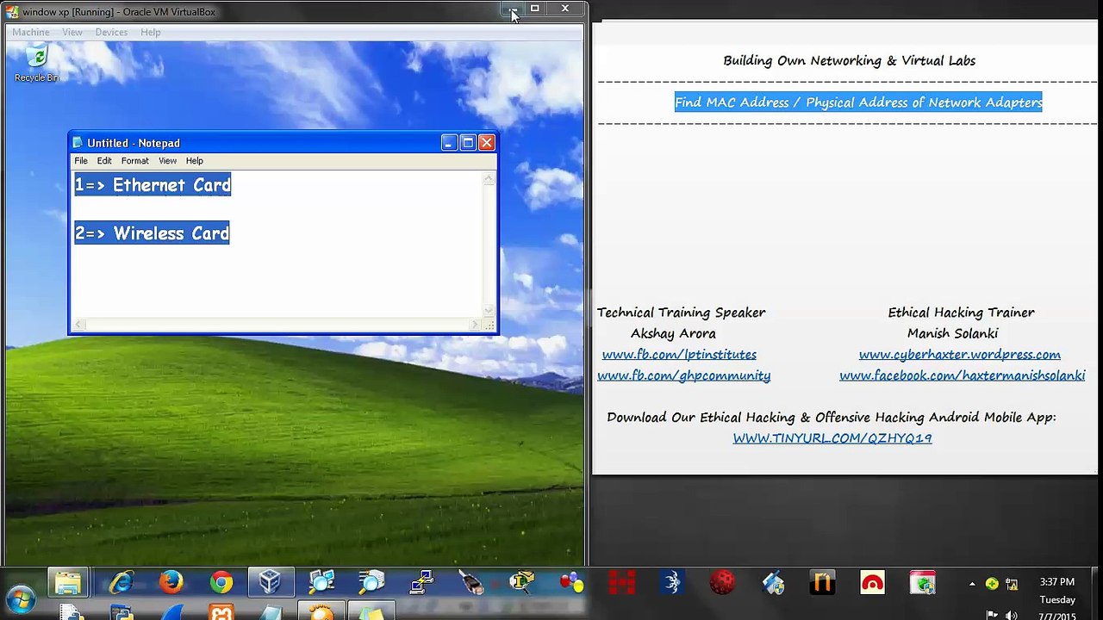1103x620 pixels.
Task: Open Notepad's View menu
Action: point(167,161)
